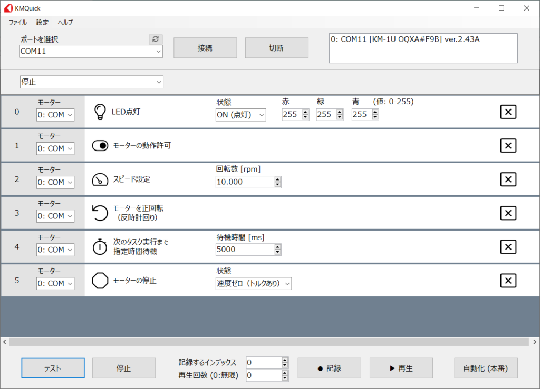540x389 pixels.
Task: Click the scrollbar left arrow
Action: click(x=4, y=342)
